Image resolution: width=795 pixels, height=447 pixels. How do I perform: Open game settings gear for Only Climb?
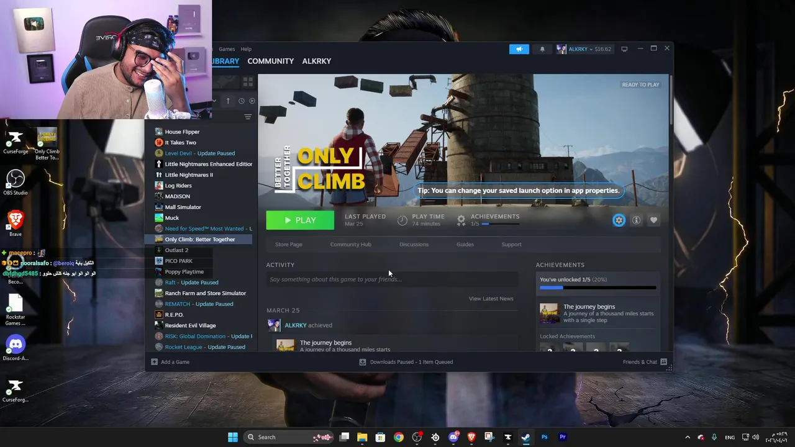[619, 220]
